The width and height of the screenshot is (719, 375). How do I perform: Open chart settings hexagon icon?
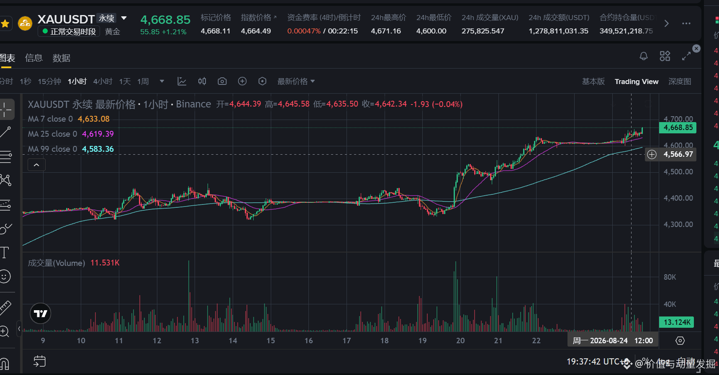[x=262, y=82]
